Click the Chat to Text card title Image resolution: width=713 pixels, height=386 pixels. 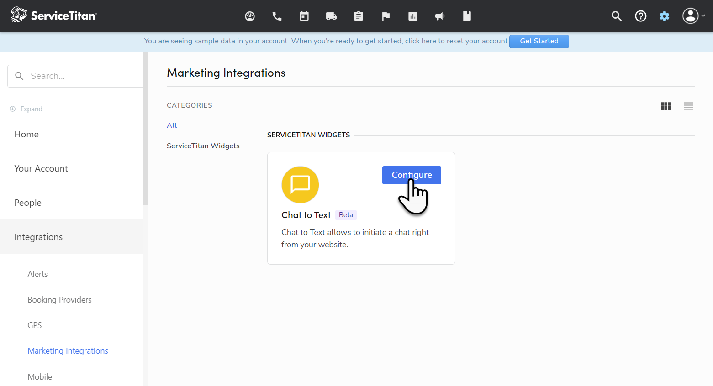[306, 215]
